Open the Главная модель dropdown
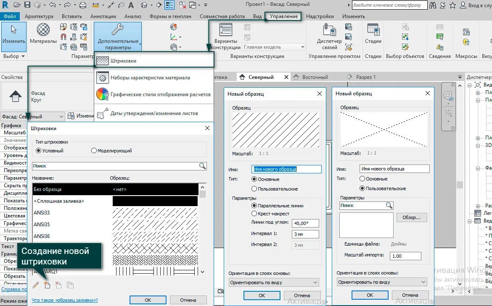 [274, 47]
